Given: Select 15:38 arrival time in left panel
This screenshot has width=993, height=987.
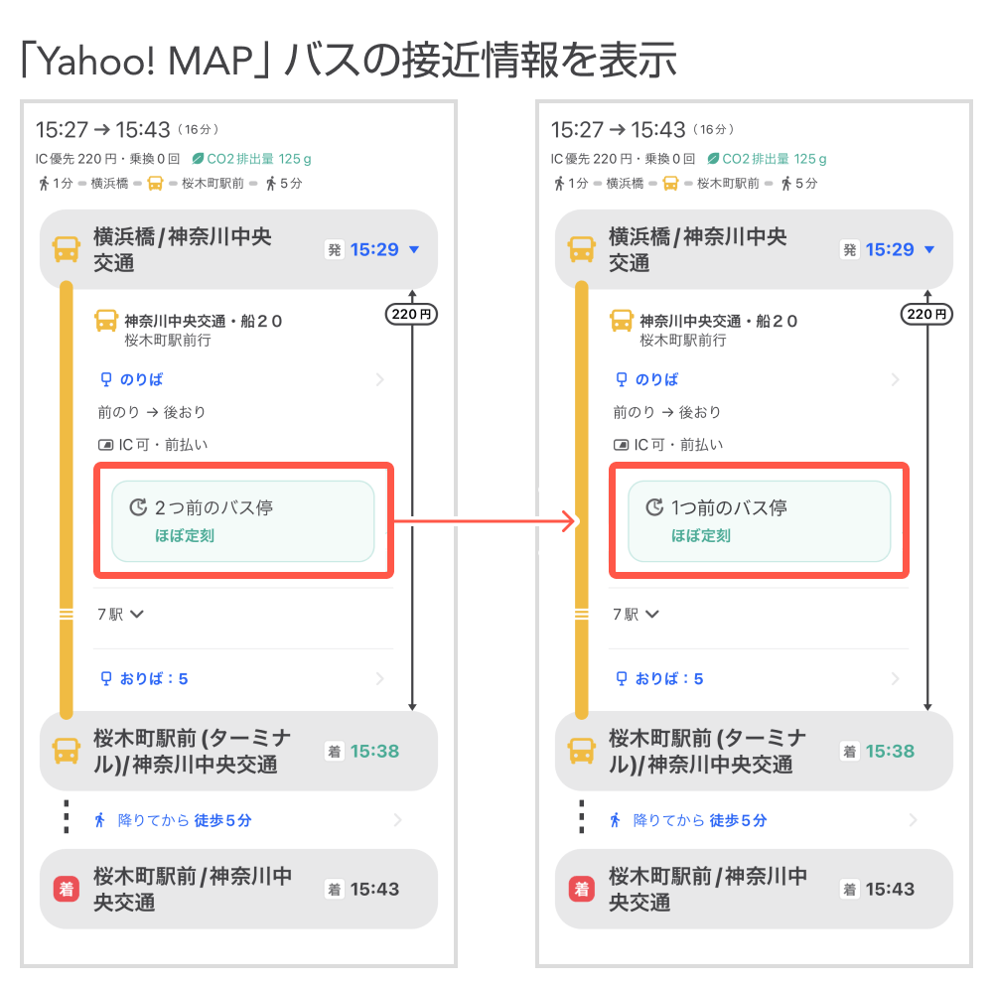Looking at the screenshot, I should point(375,752).
